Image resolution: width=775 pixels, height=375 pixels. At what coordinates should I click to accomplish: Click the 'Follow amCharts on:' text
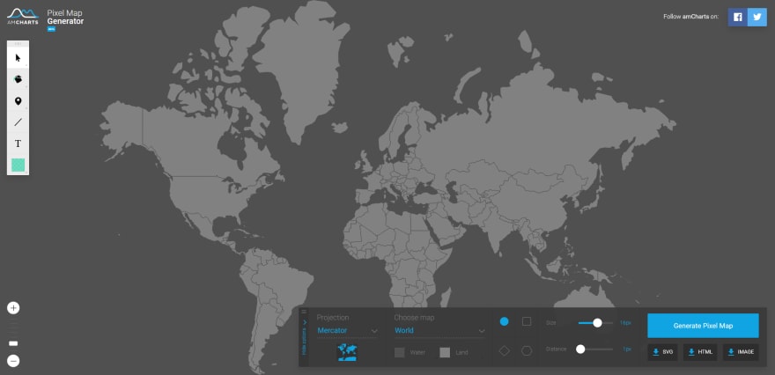[x=690, y=17]
